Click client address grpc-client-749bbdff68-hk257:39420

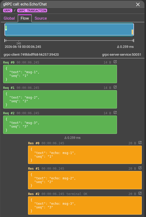tap(31, 55)
